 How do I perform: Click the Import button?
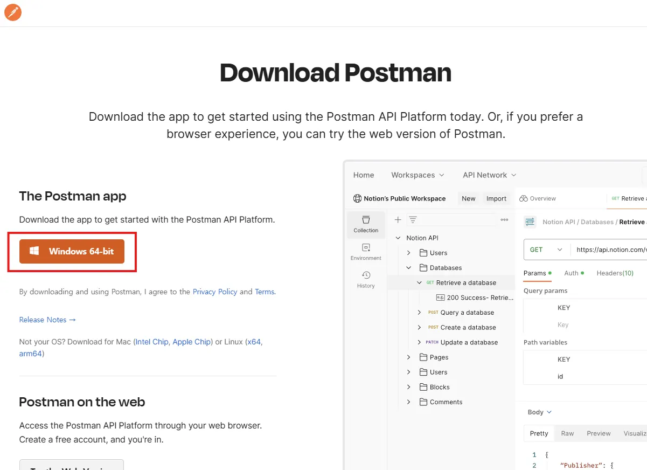496,198
